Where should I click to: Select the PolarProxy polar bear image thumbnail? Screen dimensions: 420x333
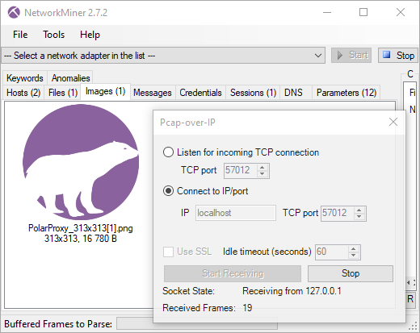(81, 162)
